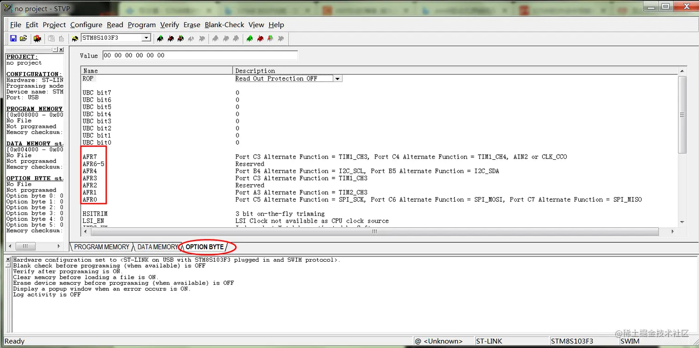Open the File menu
The image size is (699, 348).
pyautogui.click(x=16, y=25)
